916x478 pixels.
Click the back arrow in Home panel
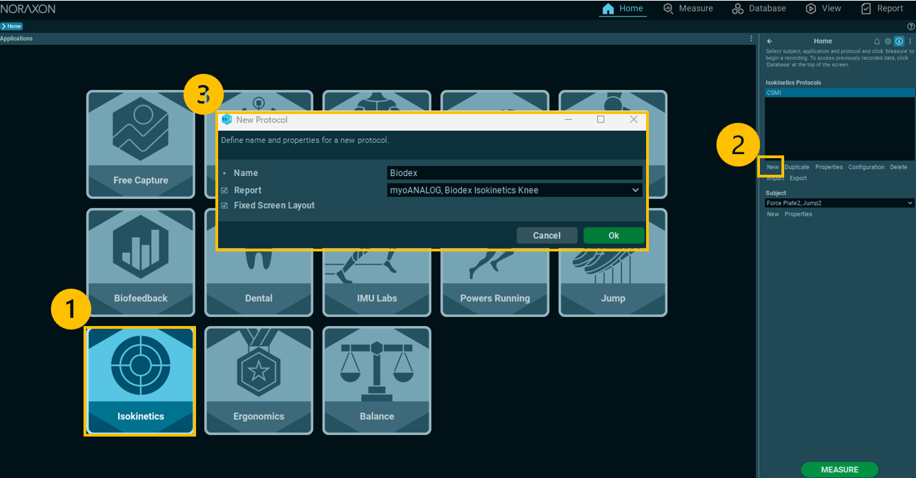pyautogui.click(x=770, y=41)
